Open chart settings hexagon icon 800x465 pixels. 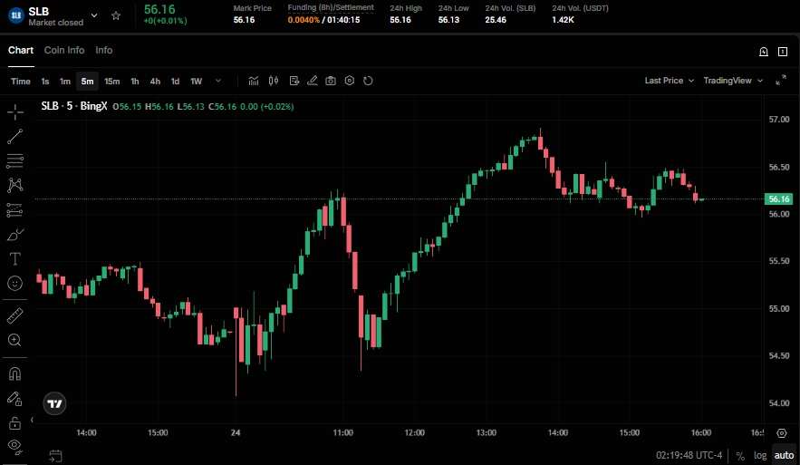coord(349,81)
